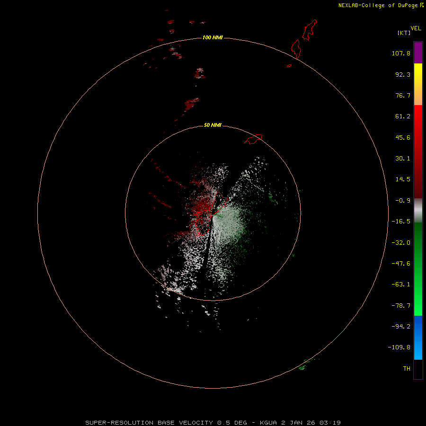Click the blue segment of color bar

pos(418,337)
